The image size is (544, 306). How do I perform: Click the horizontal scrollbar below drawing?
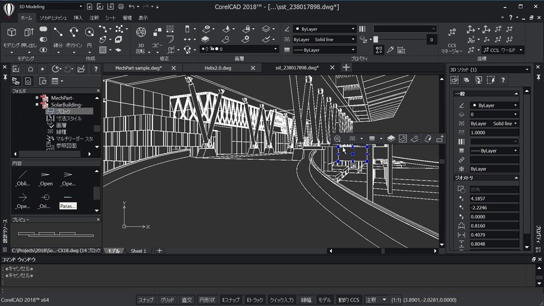click(383, 251)
